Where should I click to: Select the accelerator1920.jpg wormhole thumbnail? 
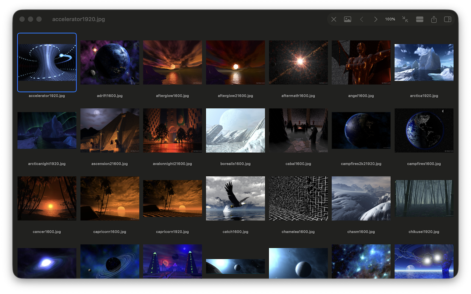point(47,62)
